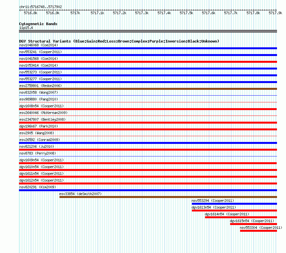Click the 5717.7k ruler tick label

coord(231,13)
